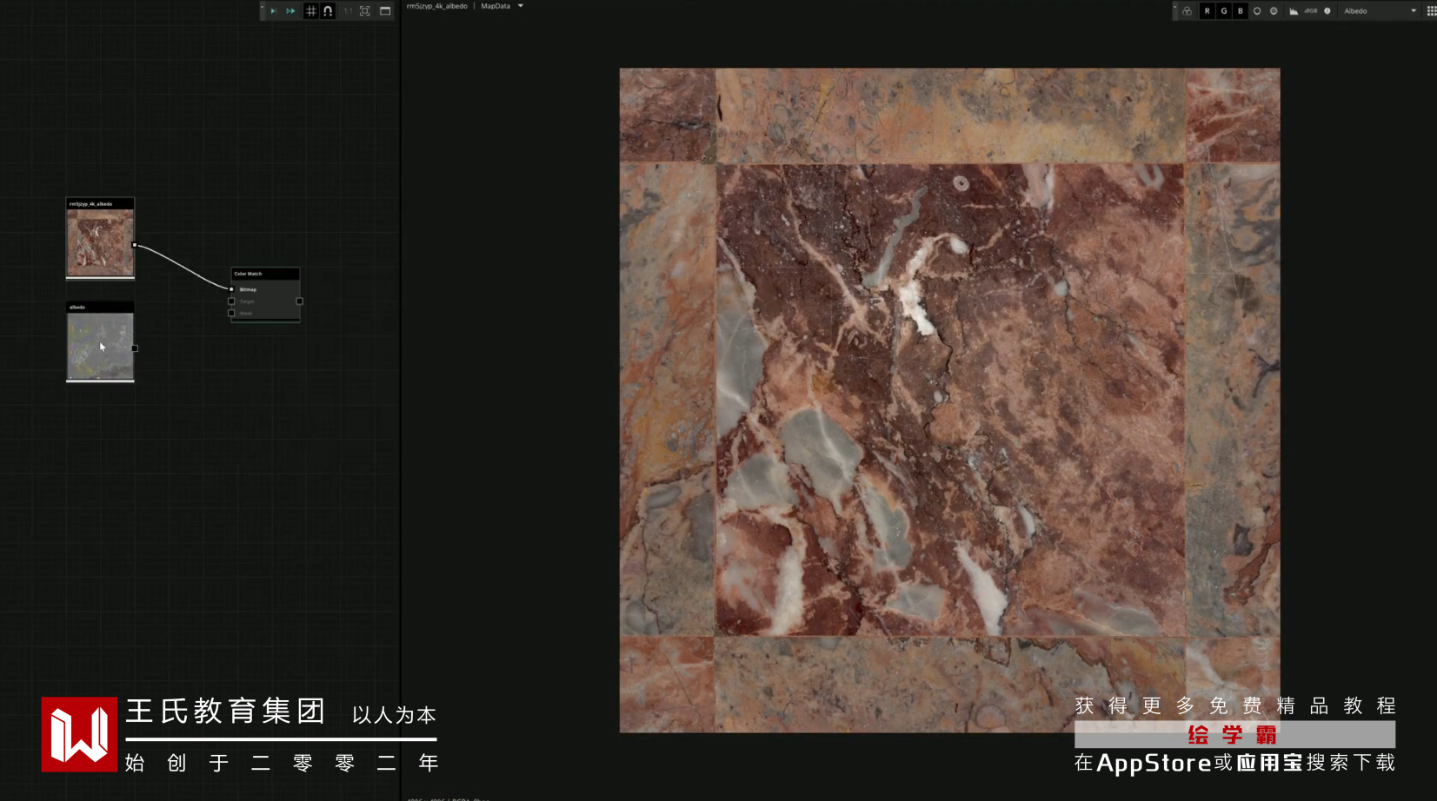Click the fast-forward icon in graph toolbar

click(290, 11)
